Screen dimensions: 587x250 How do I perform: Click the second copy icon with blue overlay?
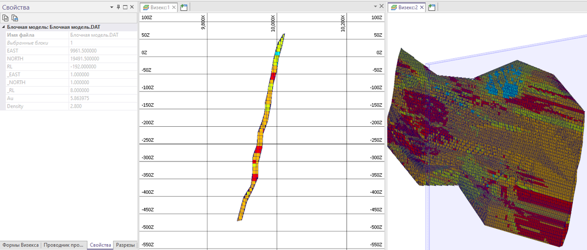coord(15,18)
